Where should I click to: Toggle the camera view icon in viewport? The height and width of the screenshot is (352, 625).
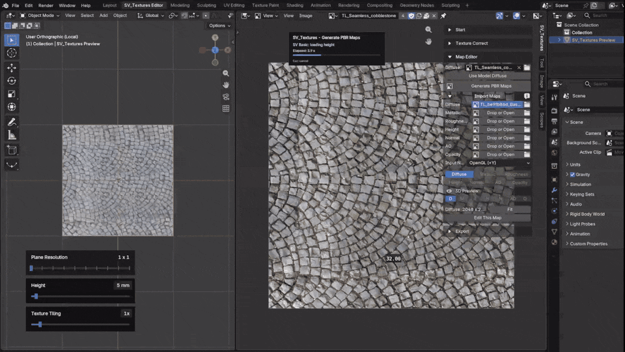226,96
